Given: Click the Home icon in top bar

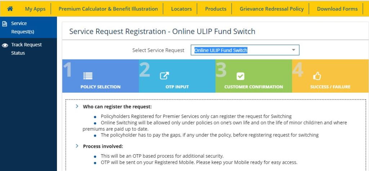Looking at the screenshot, I should 10,9.
